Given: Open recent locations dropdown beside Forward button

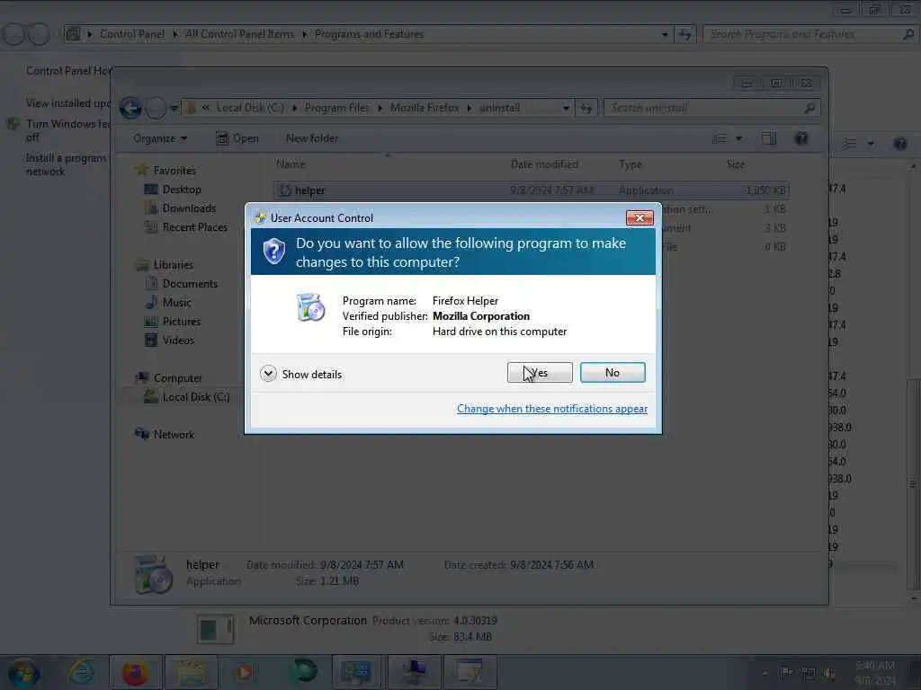Looking at the screenshot, I should click(x=174, y=108).
